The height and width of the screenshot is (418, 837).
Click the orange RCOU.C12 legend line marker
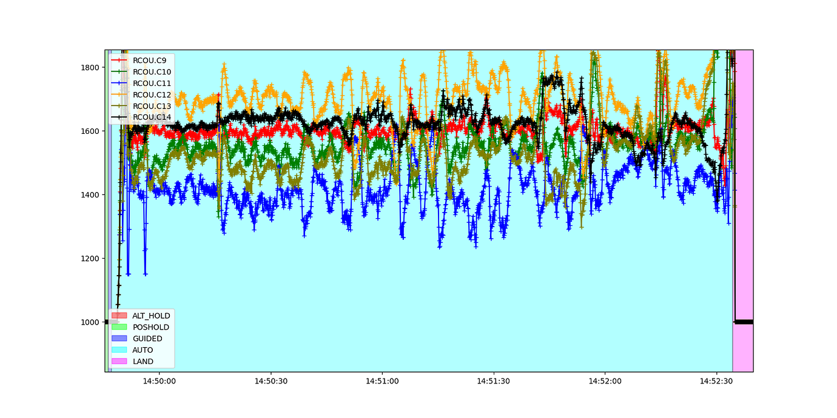tap(119, 95)
